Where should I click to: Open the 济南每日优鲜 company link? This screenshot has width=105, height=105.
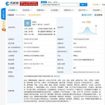[46, 34]
